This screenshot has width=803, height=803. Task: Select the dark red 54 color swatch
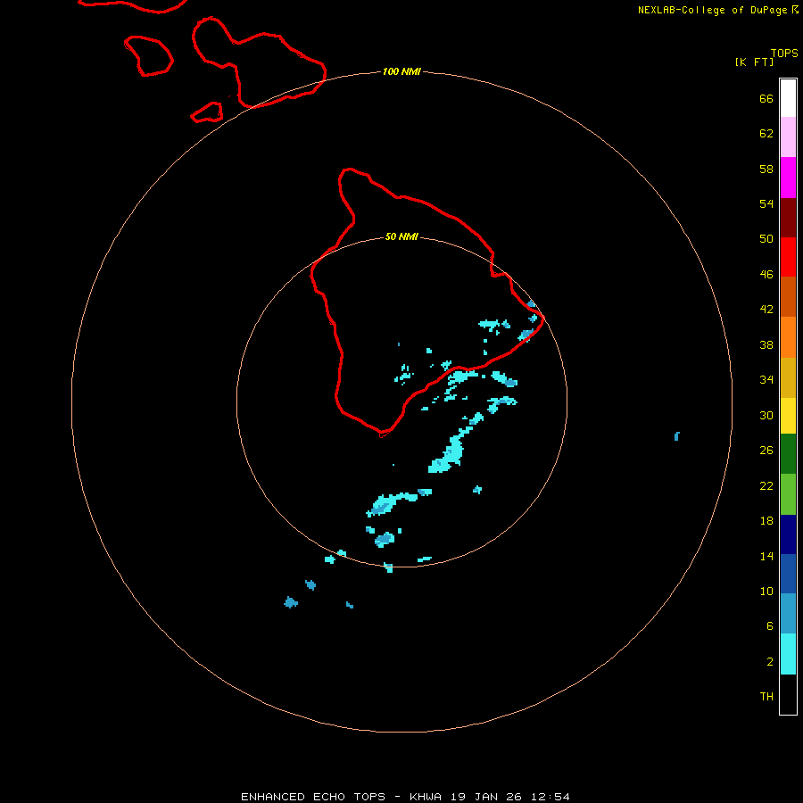(788, 218)
